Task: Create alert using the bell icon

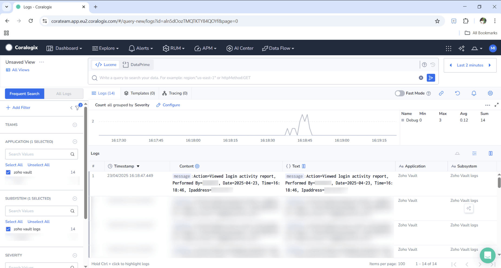Action: click(x=474, y=93)
